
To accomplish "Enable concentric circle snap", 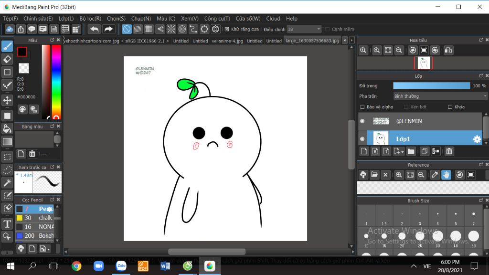I will pos(182,29).
